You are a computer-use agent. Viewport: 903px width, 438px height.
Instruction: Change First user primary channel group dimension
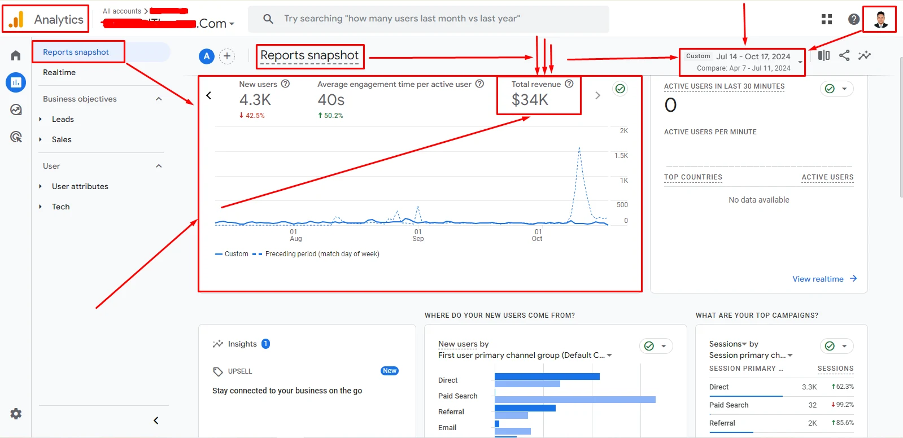pos(525,355)
